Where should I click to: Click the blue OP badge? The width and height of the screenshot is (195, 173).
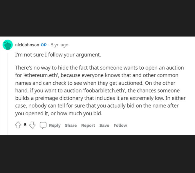[x=44, y=45]
